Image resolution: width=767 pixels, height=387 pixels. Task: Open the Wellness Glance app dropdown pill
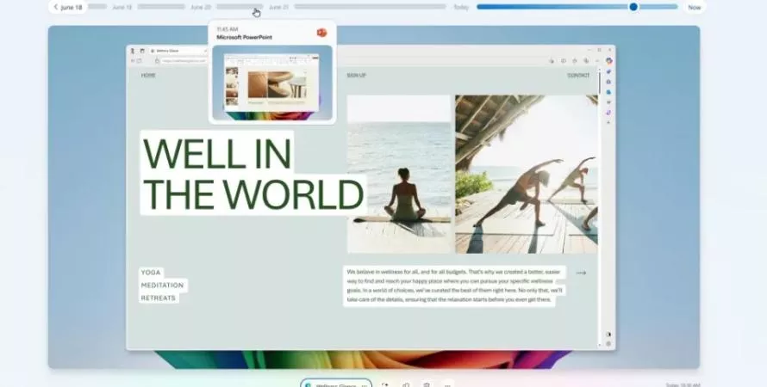336,385
